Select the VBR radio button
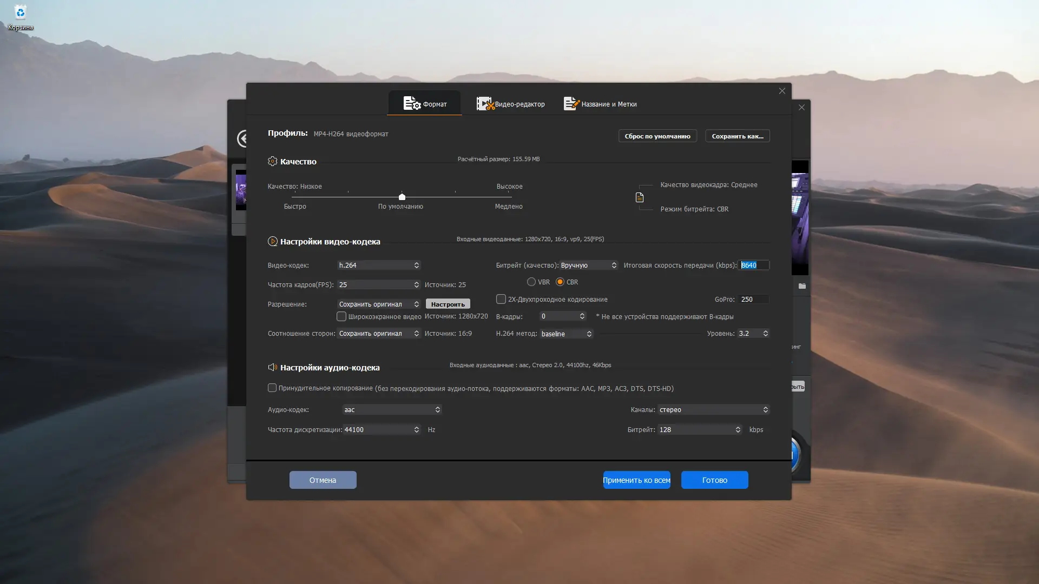Image resolution: width=1039 pixels, height=584 pixels. pos(531,282)
